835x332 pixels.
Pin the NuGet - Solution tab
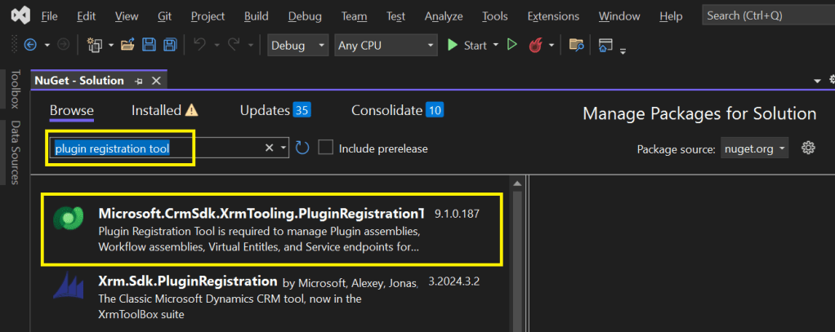pos(139,81)
